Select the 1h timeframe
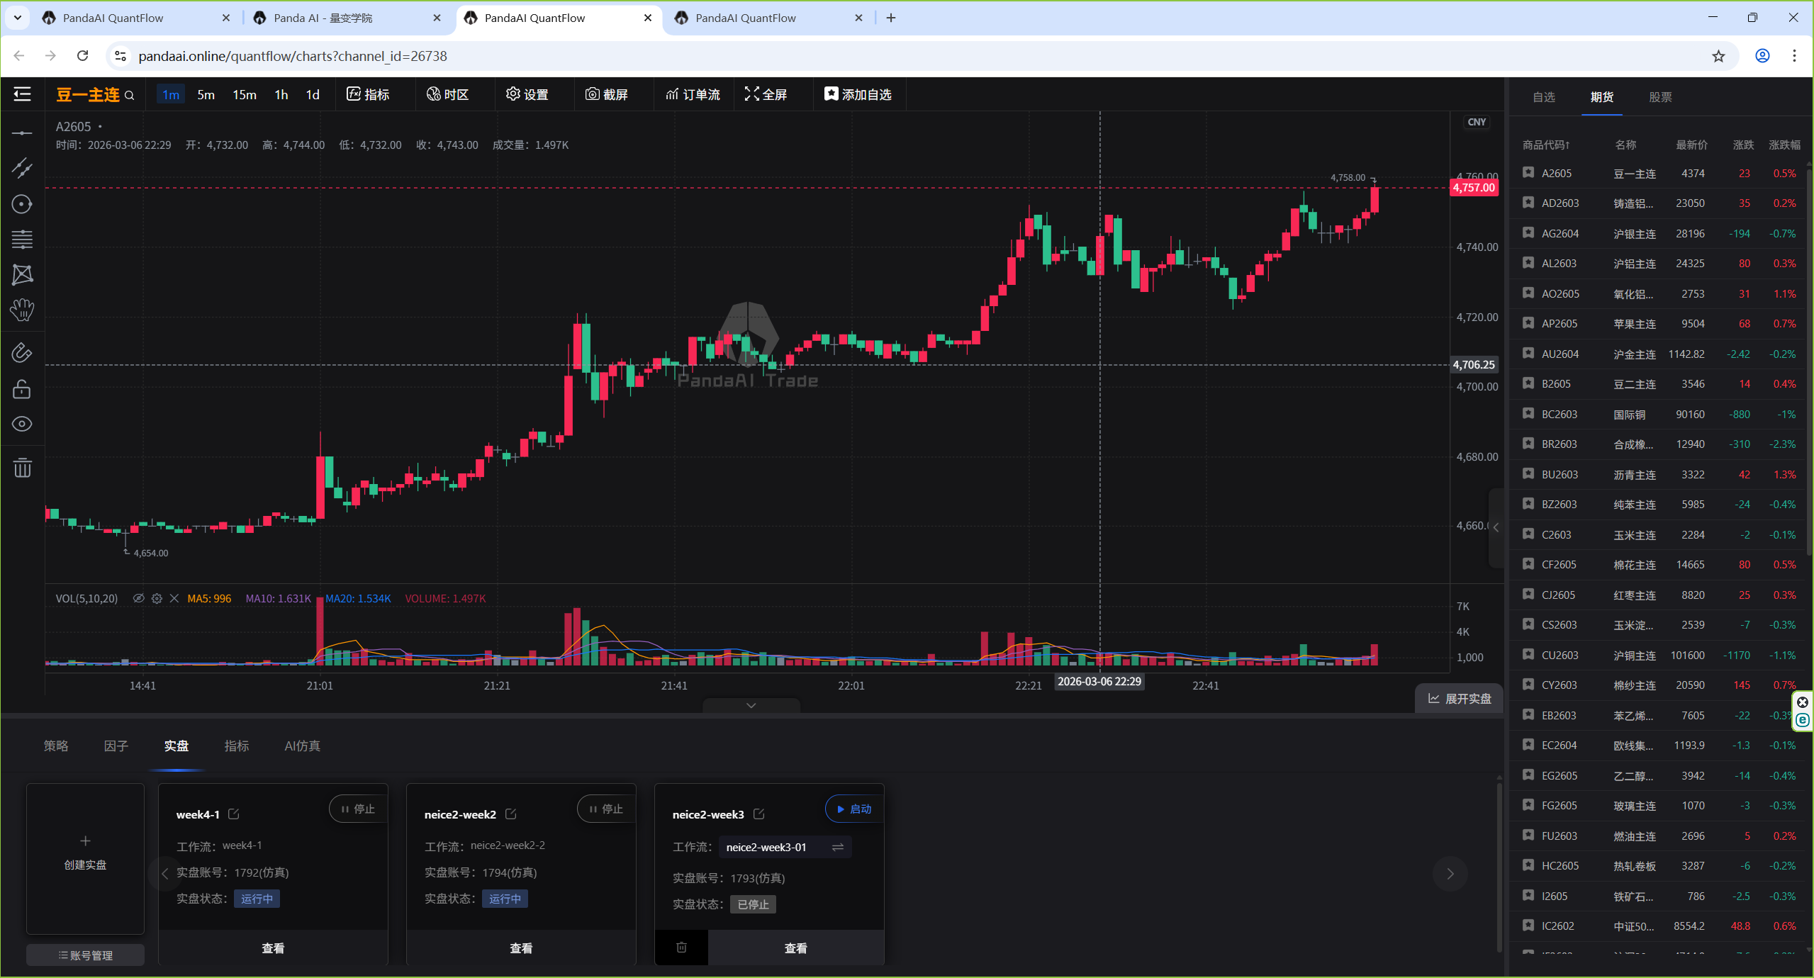Screen dimensions: 1814x978 (x=281, y=95)
